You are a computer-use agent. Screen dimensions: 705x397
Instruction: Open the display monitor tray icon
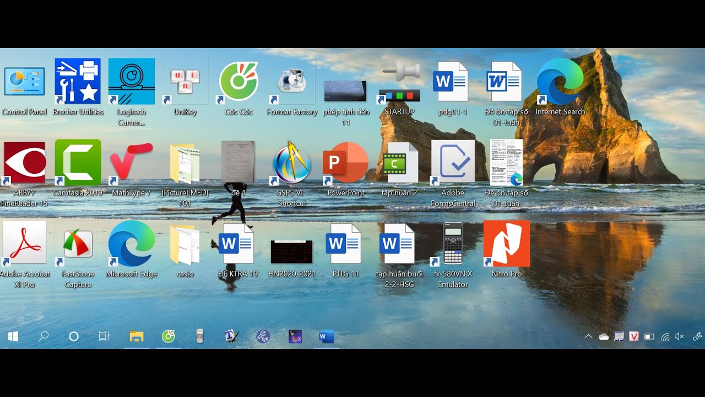[x=619, y=336]
